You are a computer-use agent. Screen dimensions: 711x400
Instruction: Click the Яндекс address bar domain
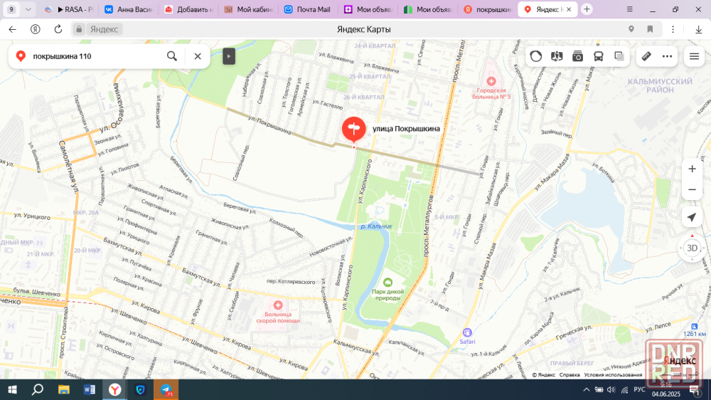104,29
